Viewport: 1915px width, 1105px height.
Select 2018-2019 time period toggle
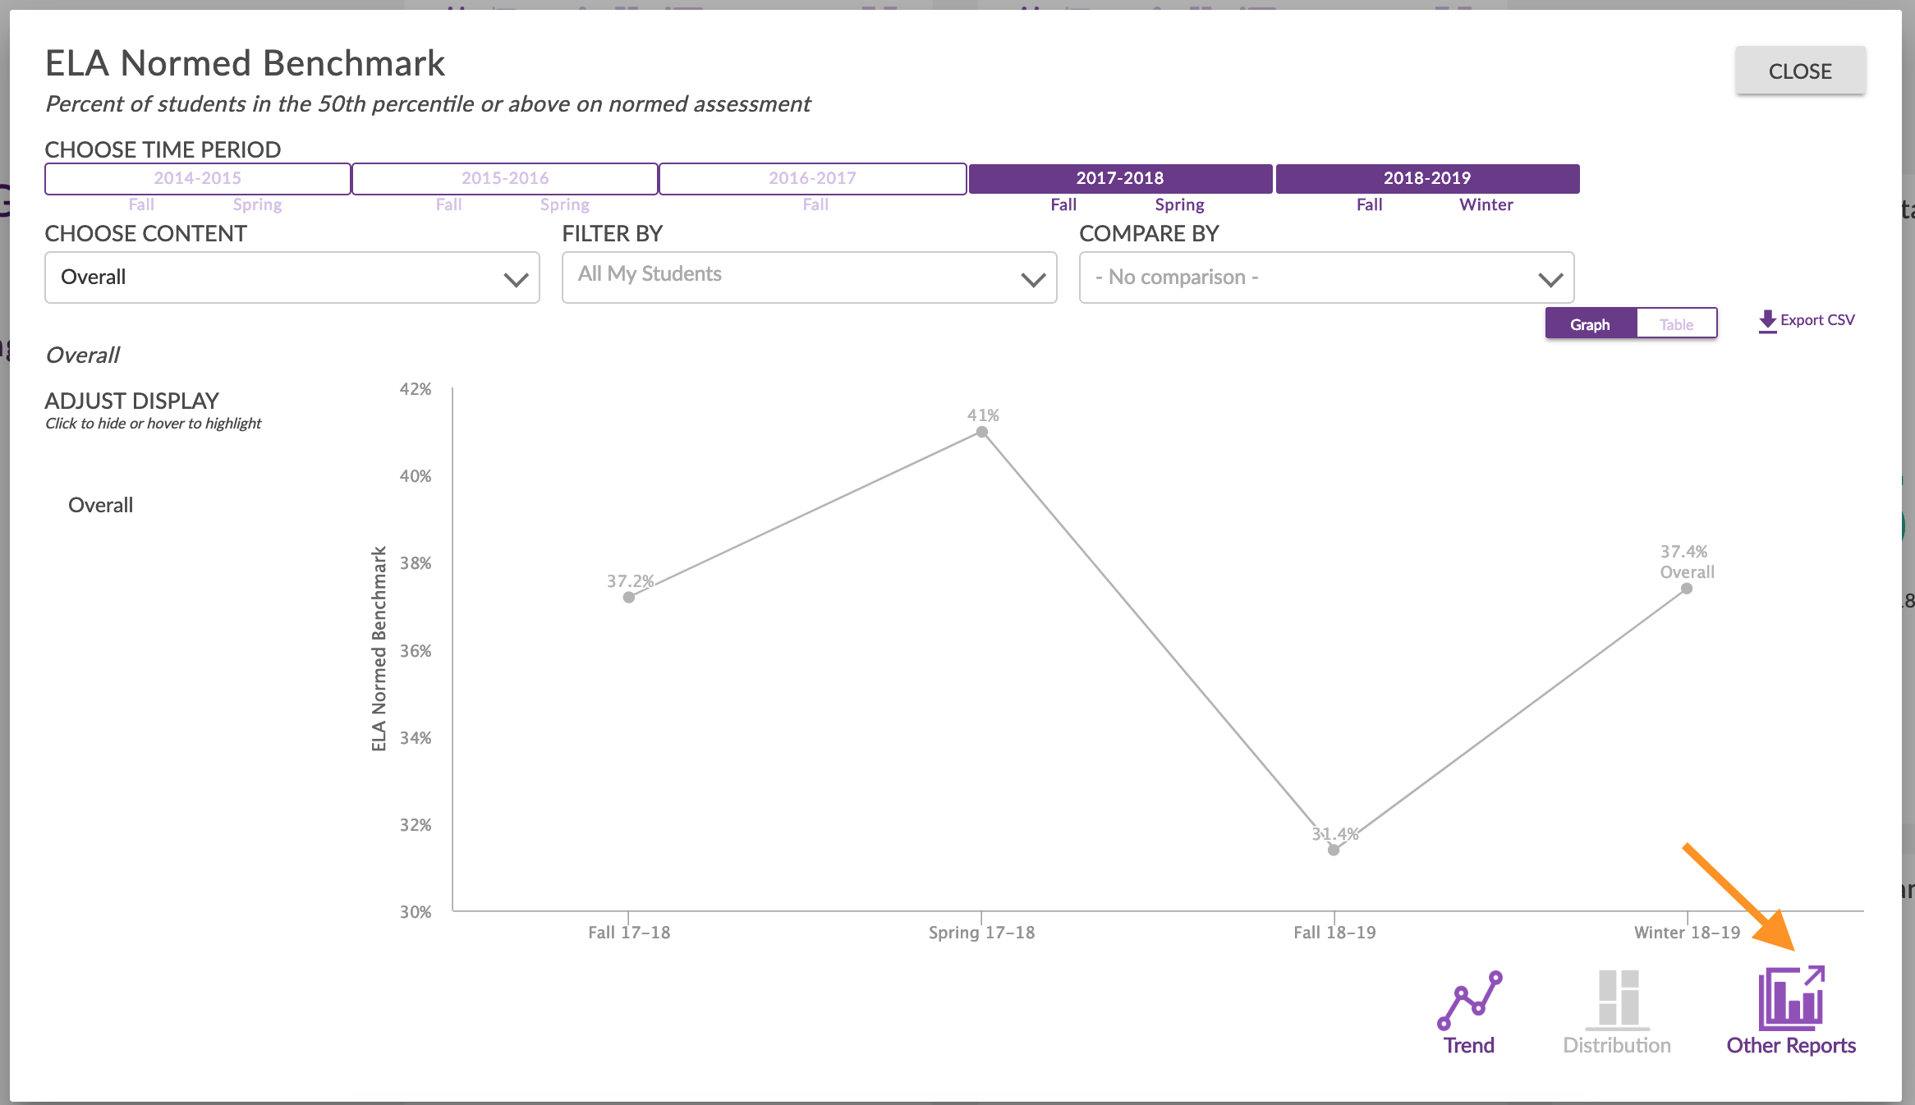point(1426,177)
